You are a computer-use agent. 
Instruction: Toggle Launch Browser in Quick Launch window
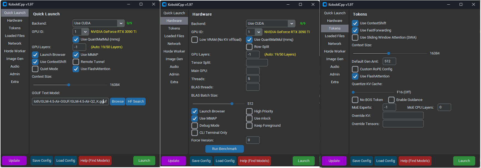tap(35, 55)
